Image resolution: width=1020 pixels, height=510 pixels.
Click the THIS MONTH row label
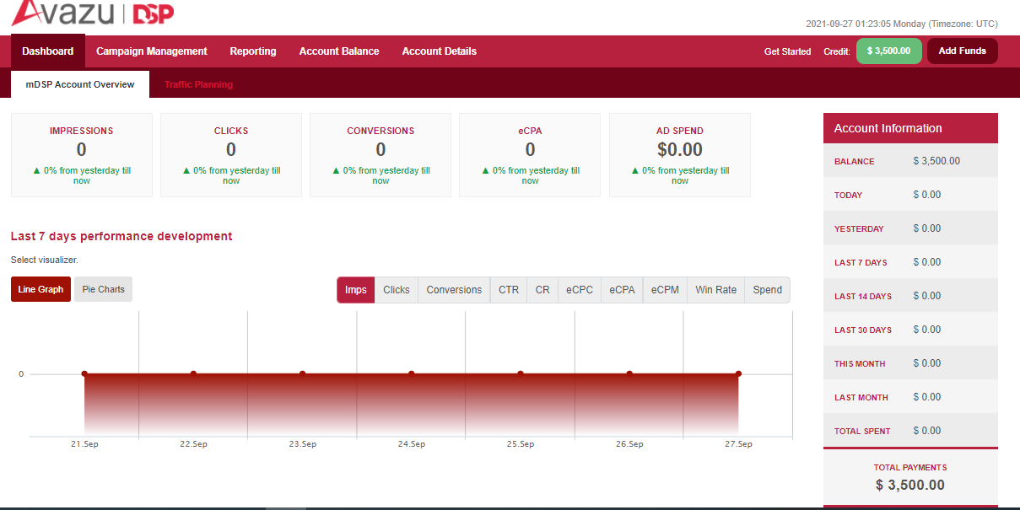click(x=860, y=364)
